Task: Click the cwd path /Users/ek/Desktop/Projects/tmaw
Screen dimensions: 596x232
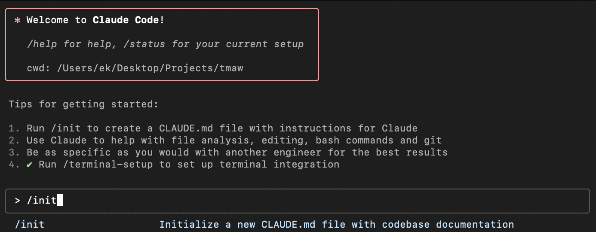Action: click(x=150, y=68)
